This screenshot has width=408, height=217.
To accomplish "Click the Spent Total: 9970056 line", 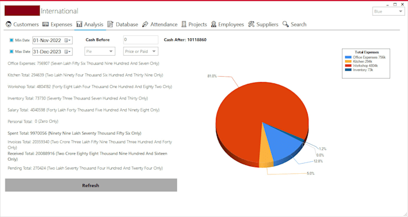I will (x=74, y=133).
